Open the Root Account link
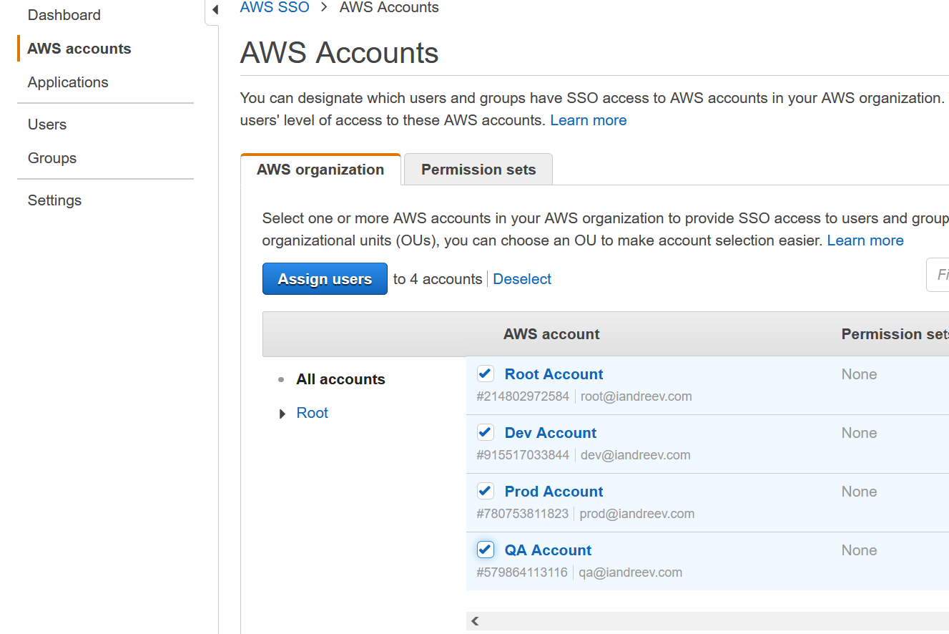Screen dimensions: 949x634 click(x=554, y=374)
